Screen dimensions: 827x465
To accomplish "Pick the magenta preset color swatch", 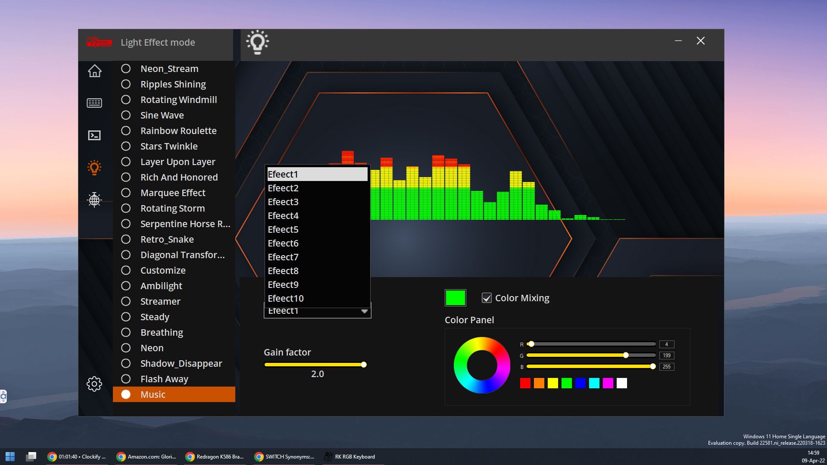I will tap(608, 383).
